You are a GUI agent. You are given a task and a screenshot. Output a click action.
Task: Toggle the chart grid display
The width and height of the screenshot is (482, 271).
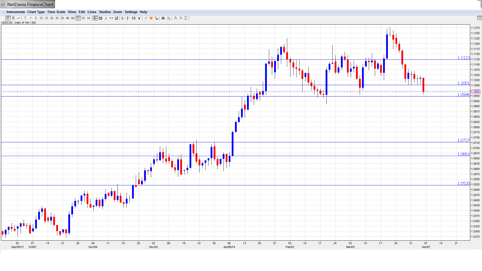point(101,18)
